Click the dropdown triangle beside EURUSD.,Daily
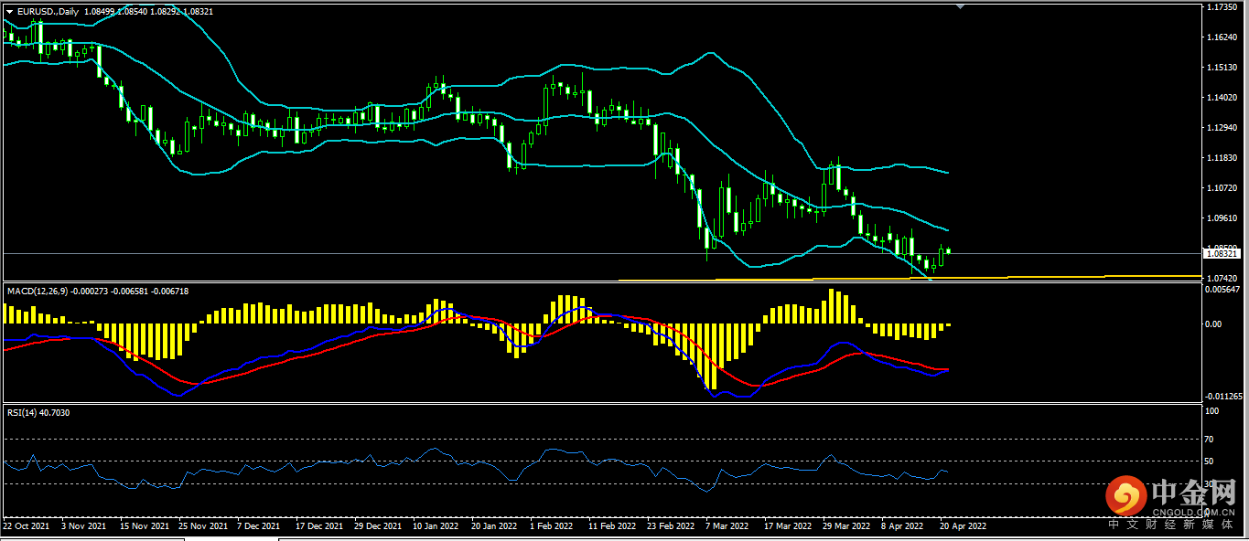This screenshot has height=541, width=1249. 10,11
